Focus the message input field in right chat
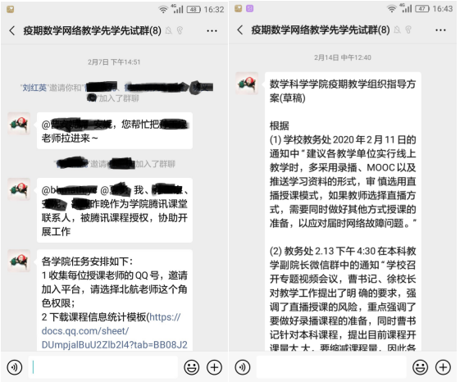460x382 pixels. [x=331, y=367]
